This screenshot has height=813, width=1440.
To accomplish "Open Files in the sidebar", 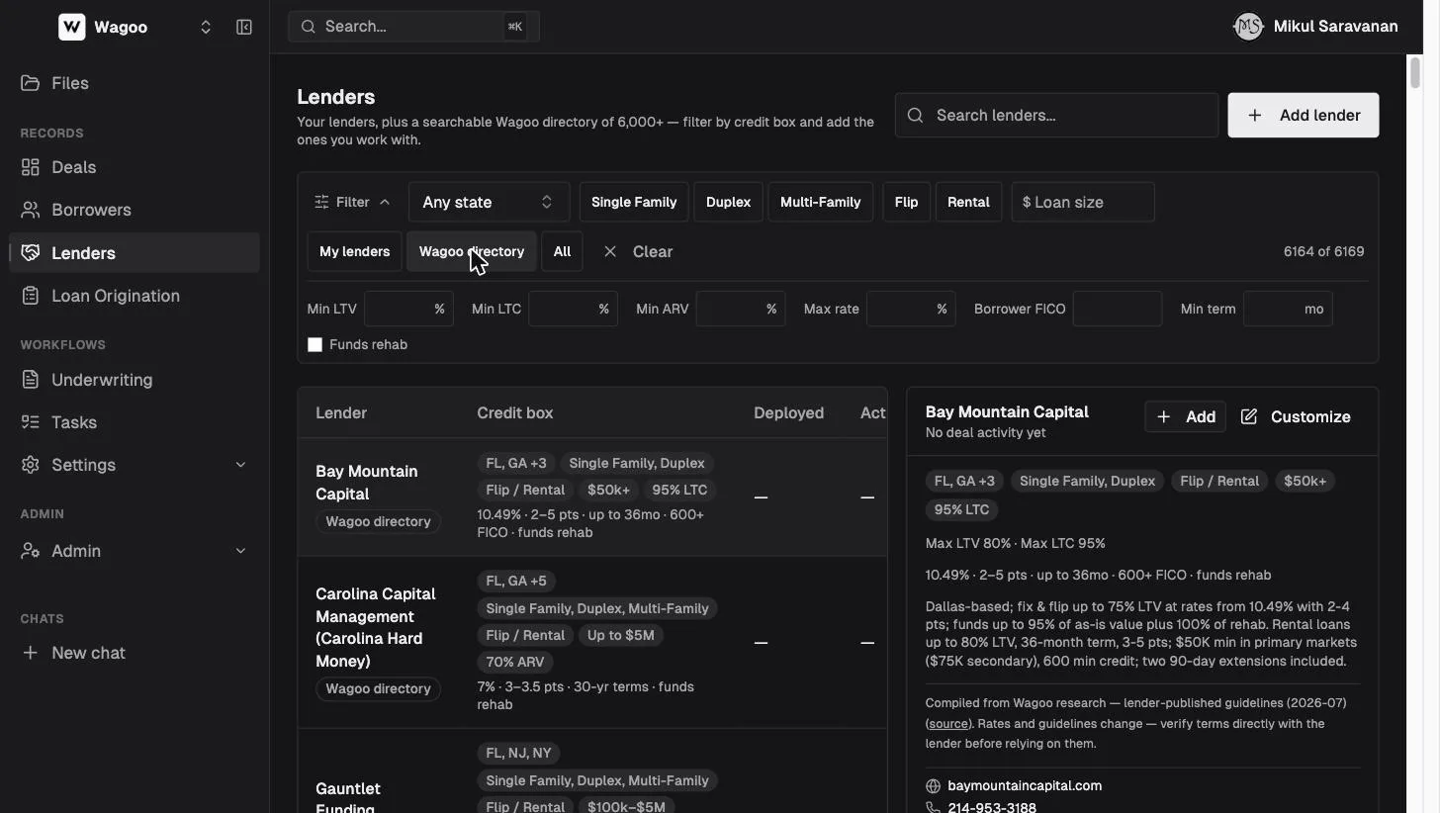I will pos(135,83).
